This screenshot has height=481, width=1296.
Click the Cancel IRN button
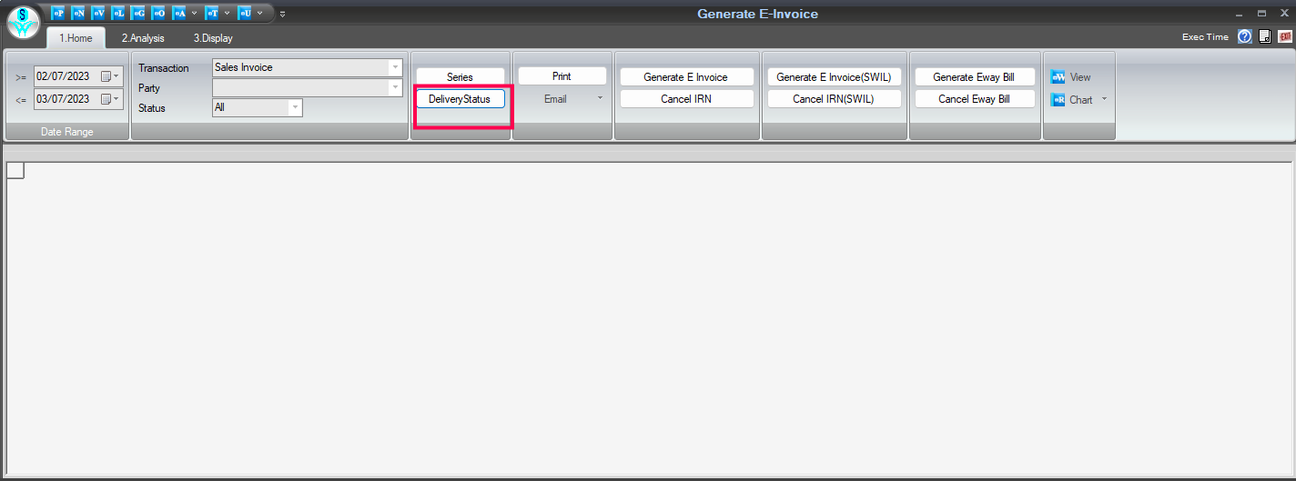[686, 99]
